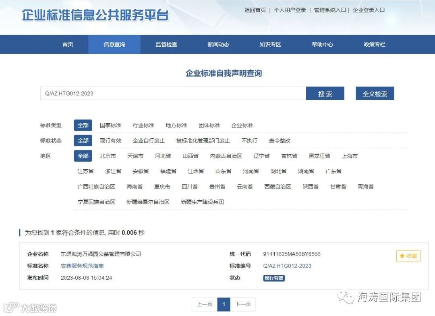
Task: Open 新闻动态 nav tab
Action: point(218,44)
